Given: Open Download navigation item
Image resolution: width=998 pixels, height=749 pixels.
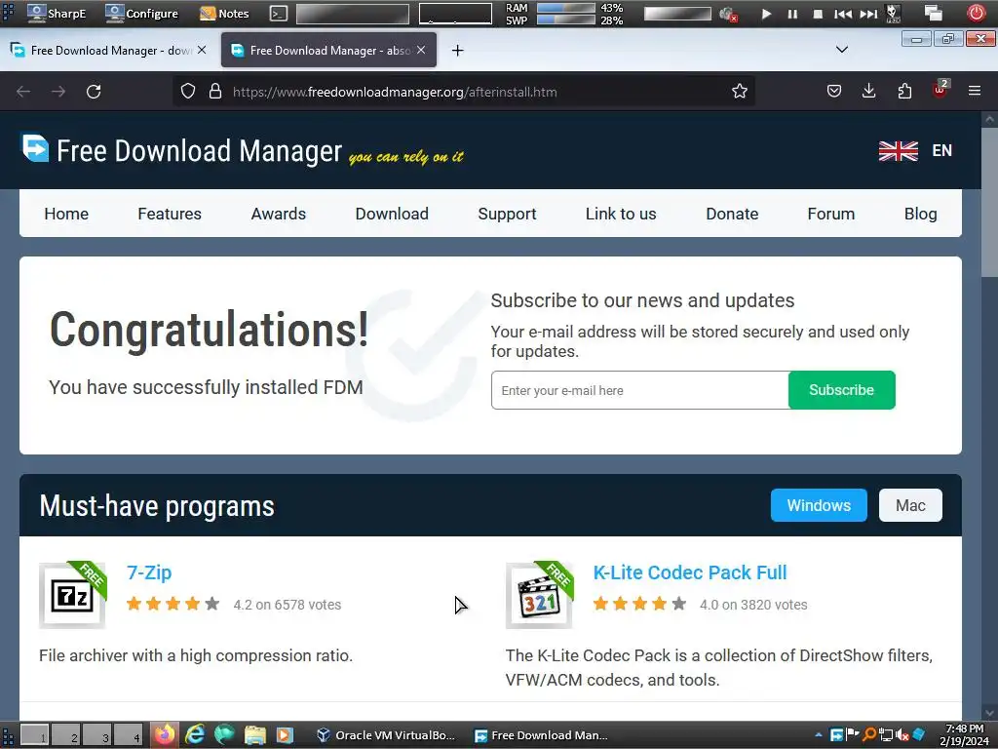Looking at the screenshot, I should (392, 214).
